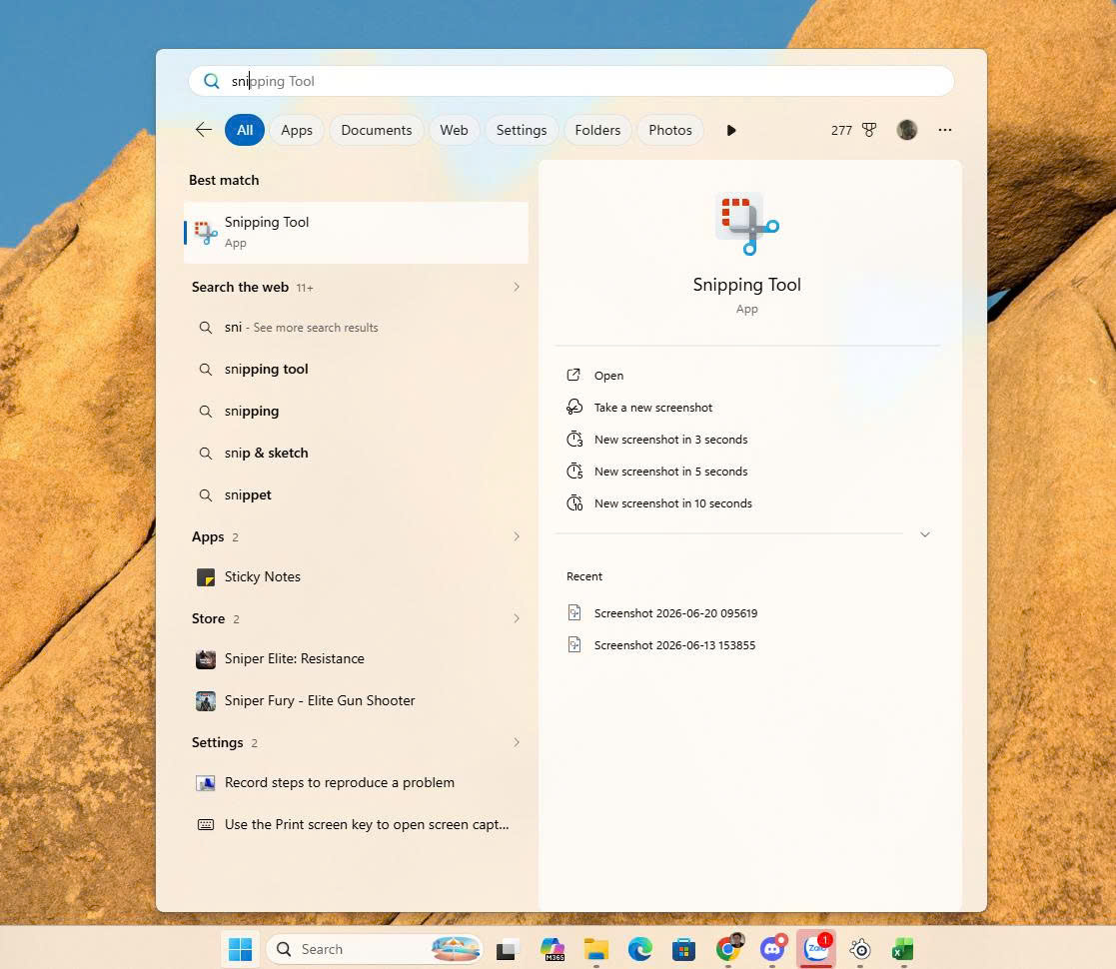Click the large Snipping Tool preview icon
This screenshot has height=969, width=1116.
[746, 224]
